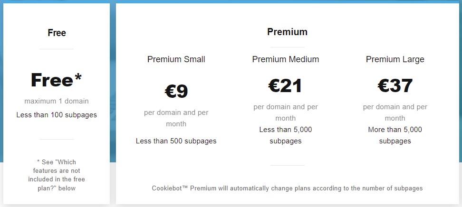This screenshot has width=462, height=207.
Task: Click "More than 5,000 subpages" text
Action: (x=395, y=135)
